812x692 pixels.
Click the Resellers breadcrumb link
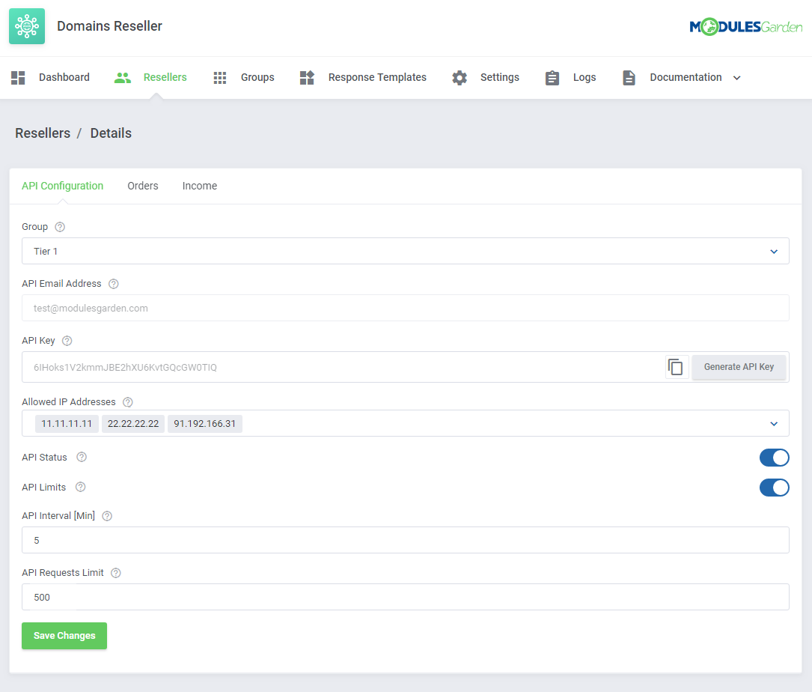[x=43, y=134]
